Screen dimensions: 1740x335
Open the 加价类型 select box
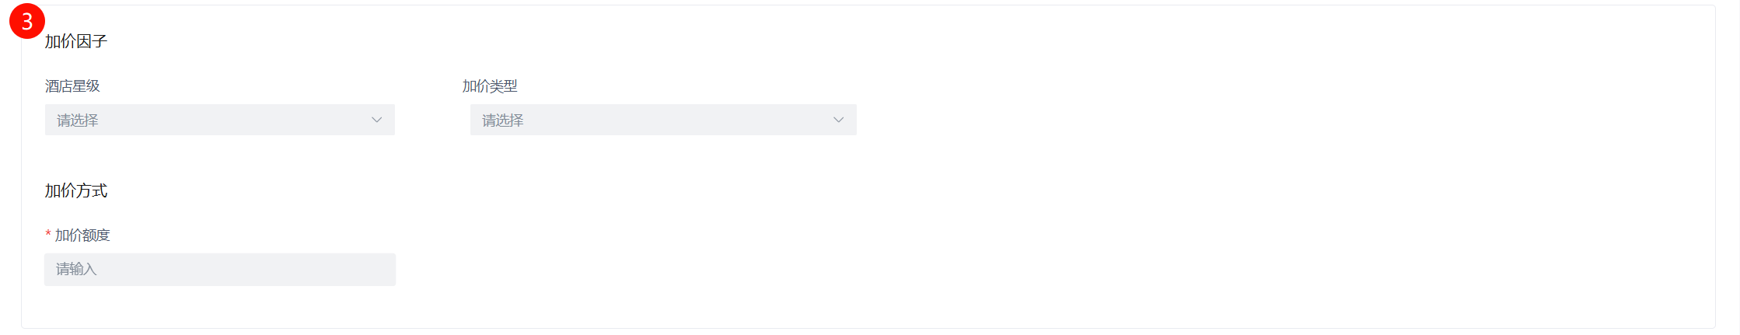(663, 120)
